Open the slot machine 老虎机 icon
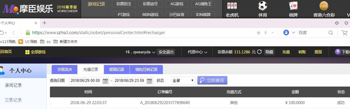This screenshot has height=109, width=350. (x=232, y=6)
